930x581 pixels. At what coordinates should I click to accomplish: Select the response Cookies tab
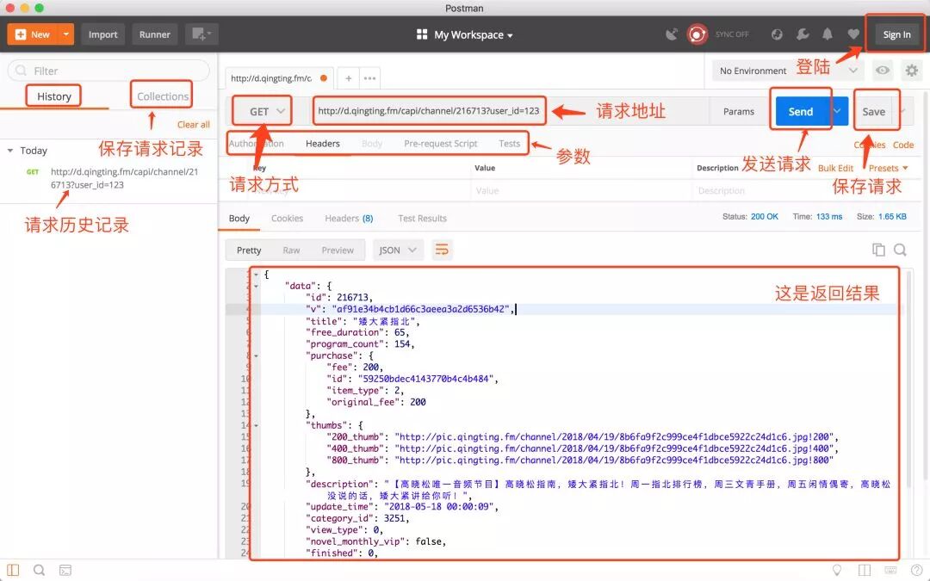(x=287, y=218)
